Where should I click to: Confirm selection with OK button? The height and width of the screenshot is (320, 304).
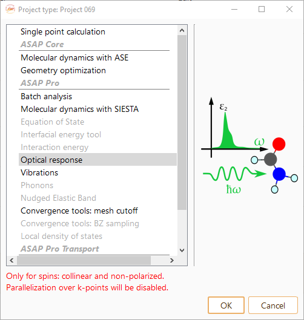(226, 305)
